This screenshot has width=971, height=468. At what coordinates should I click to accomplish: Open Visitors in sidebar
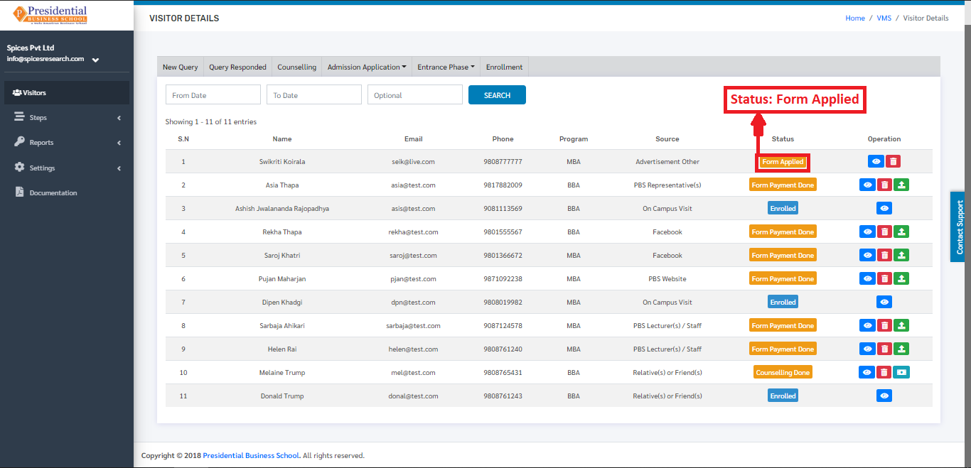tap(67, 92)
